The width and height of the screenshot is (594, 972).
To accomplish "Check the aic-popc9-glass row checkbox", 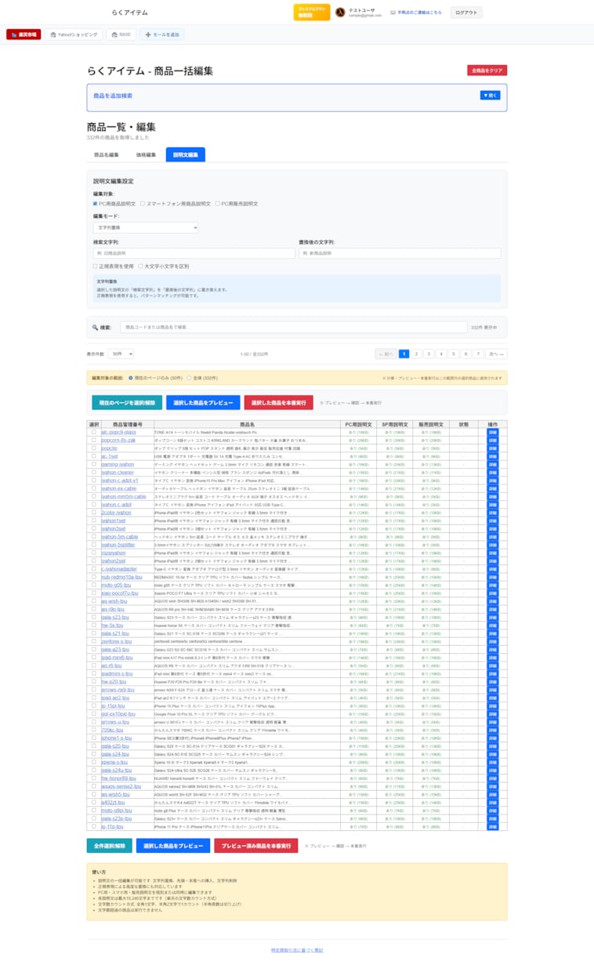I will [x=94, y=432].
